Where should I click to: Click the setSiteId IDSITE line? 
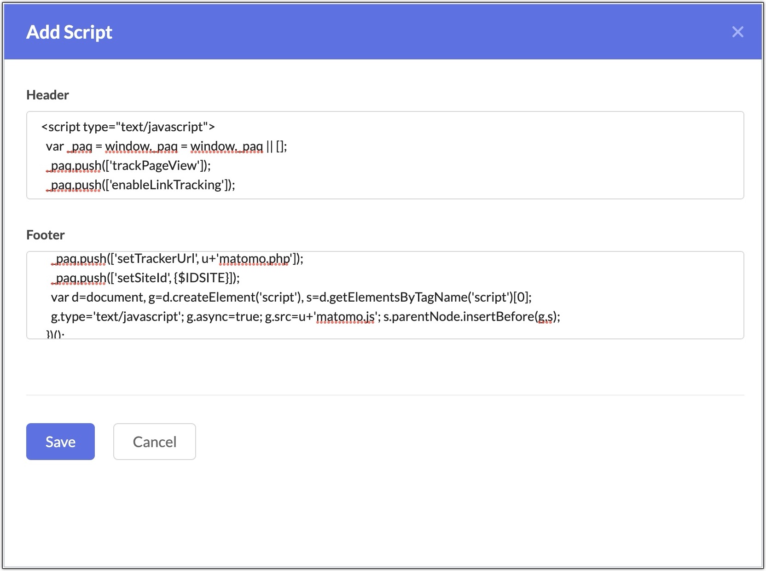click(145, 278)
